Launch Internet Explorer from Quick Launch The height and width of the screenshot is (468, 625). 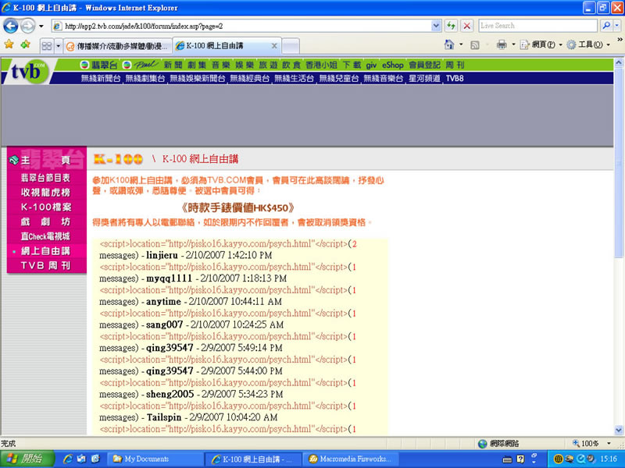[68, 459]
